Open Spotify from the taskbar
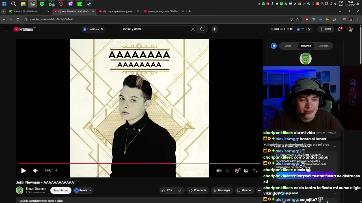The height and width of the screenshot is (203, 362). click(x=42, y=4)
